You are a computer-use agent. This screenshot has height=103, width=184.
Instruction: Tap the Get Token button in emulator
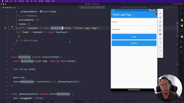coord(134,43)
